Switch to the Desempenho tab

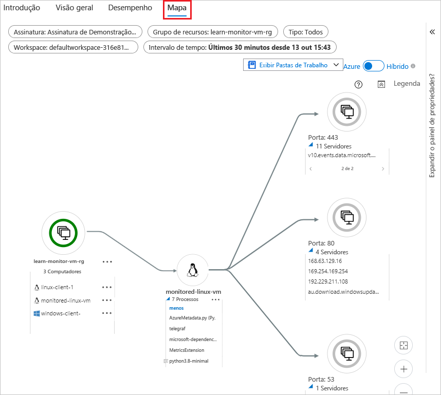[x=130, y=8]
